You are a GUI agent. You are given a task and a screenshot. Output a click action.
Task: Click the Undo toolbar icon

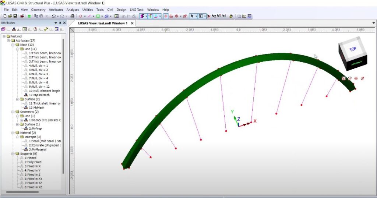tap(53, 16)
